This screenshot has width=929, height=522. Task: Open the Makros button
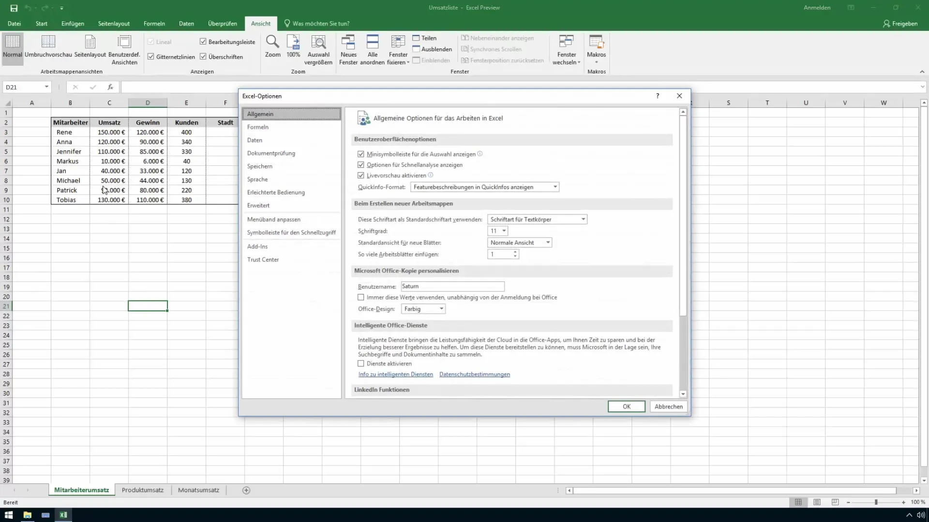click(596, 50)
